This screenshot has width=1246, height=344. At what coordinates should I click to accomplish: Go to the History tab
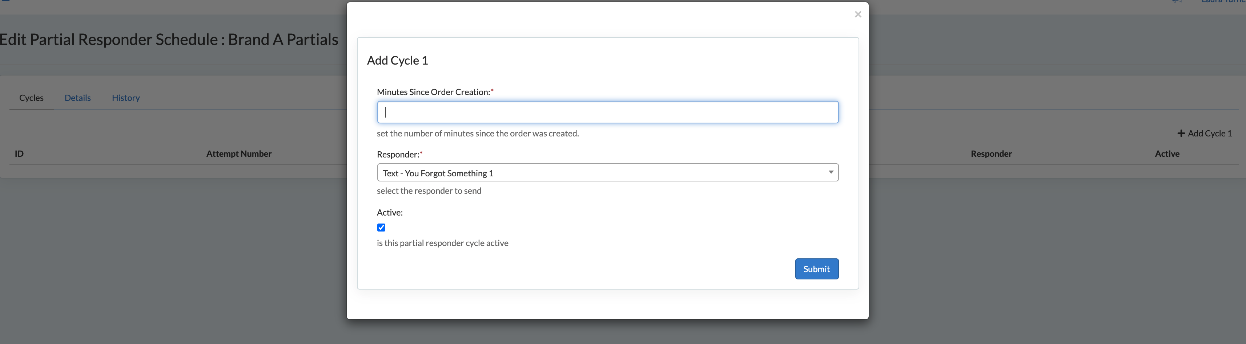click(x=126, y=98)
